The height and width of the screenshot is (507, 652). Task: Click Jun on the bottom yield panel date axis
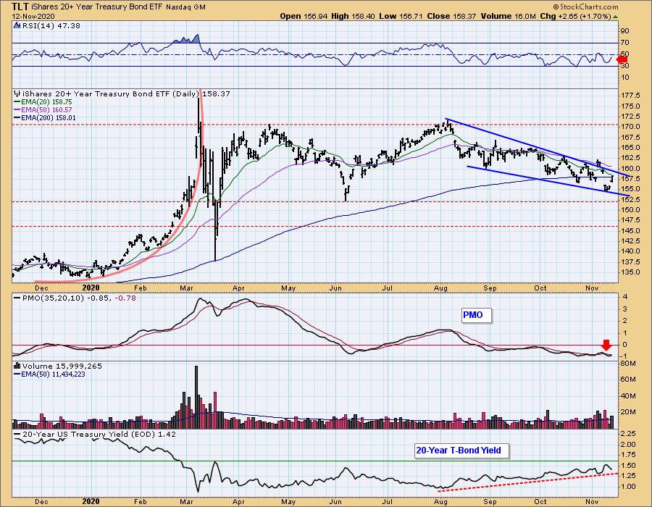(335, 502)
